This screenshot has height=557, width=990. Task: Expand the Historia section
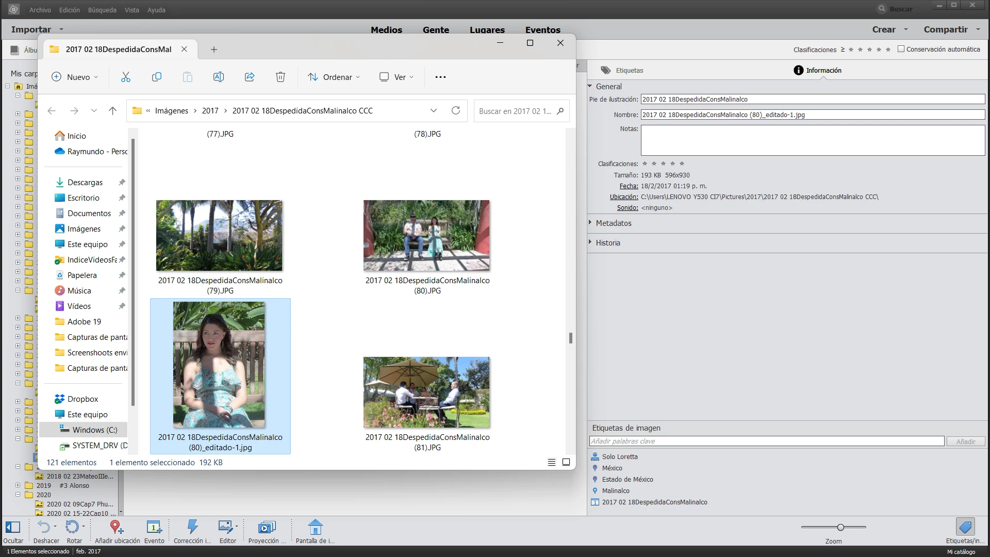(x=607, y=243)
